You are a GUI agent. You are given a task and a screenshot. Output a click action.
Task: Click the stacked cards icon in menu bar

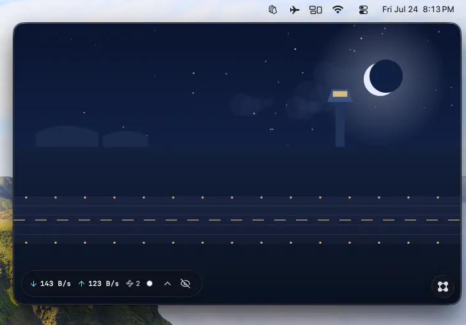(x=273, y=10)
